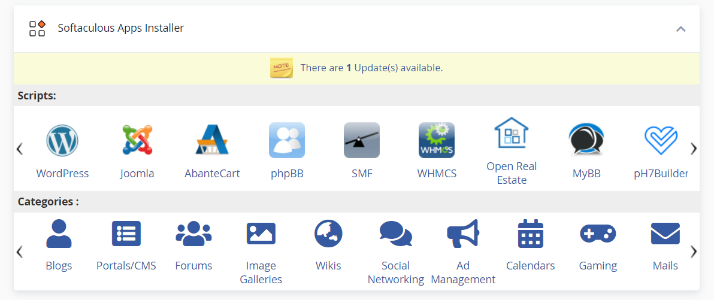This screenshot has width=714, height=300.
Task: Click the Image Galleries category label
Action: pyautogui.click(x=261, y=272)
